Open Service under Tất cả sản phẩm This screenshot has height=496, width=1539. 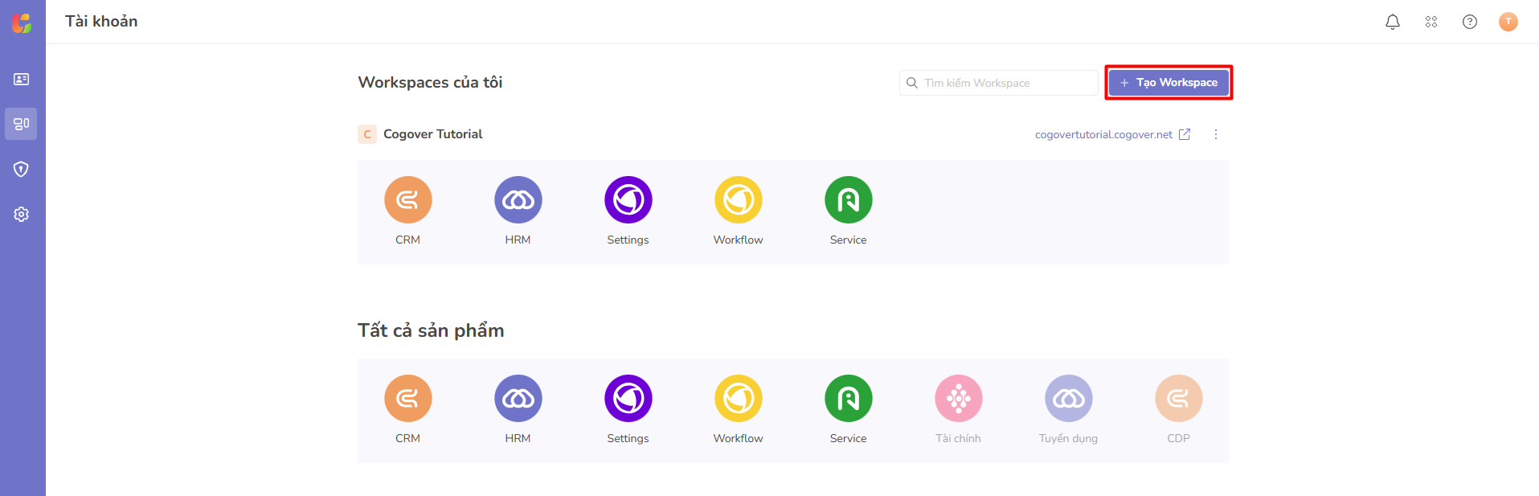point(849,399)
